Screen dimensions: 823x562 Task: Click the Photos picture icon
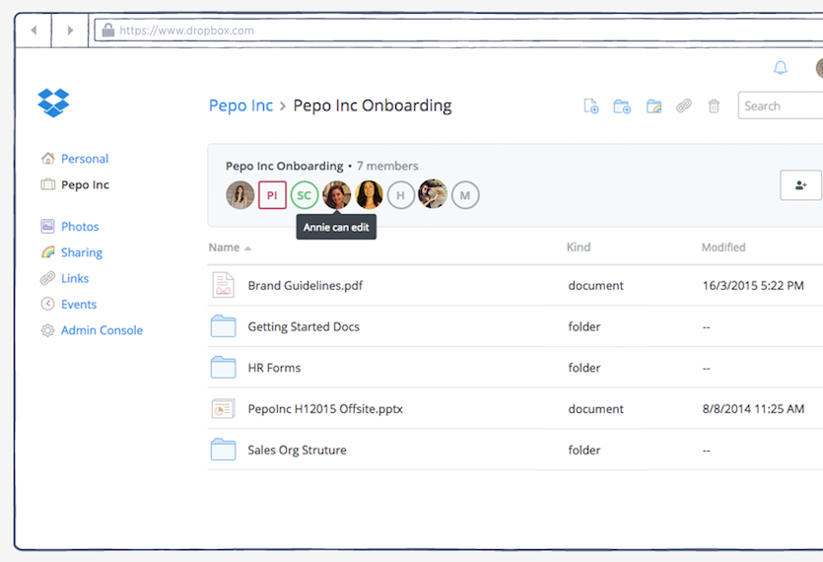[x=47, y=226]
